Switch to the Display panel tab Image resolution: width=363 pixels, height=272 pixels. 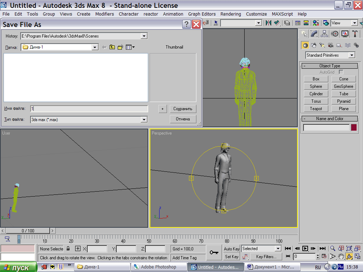[345, 34]
